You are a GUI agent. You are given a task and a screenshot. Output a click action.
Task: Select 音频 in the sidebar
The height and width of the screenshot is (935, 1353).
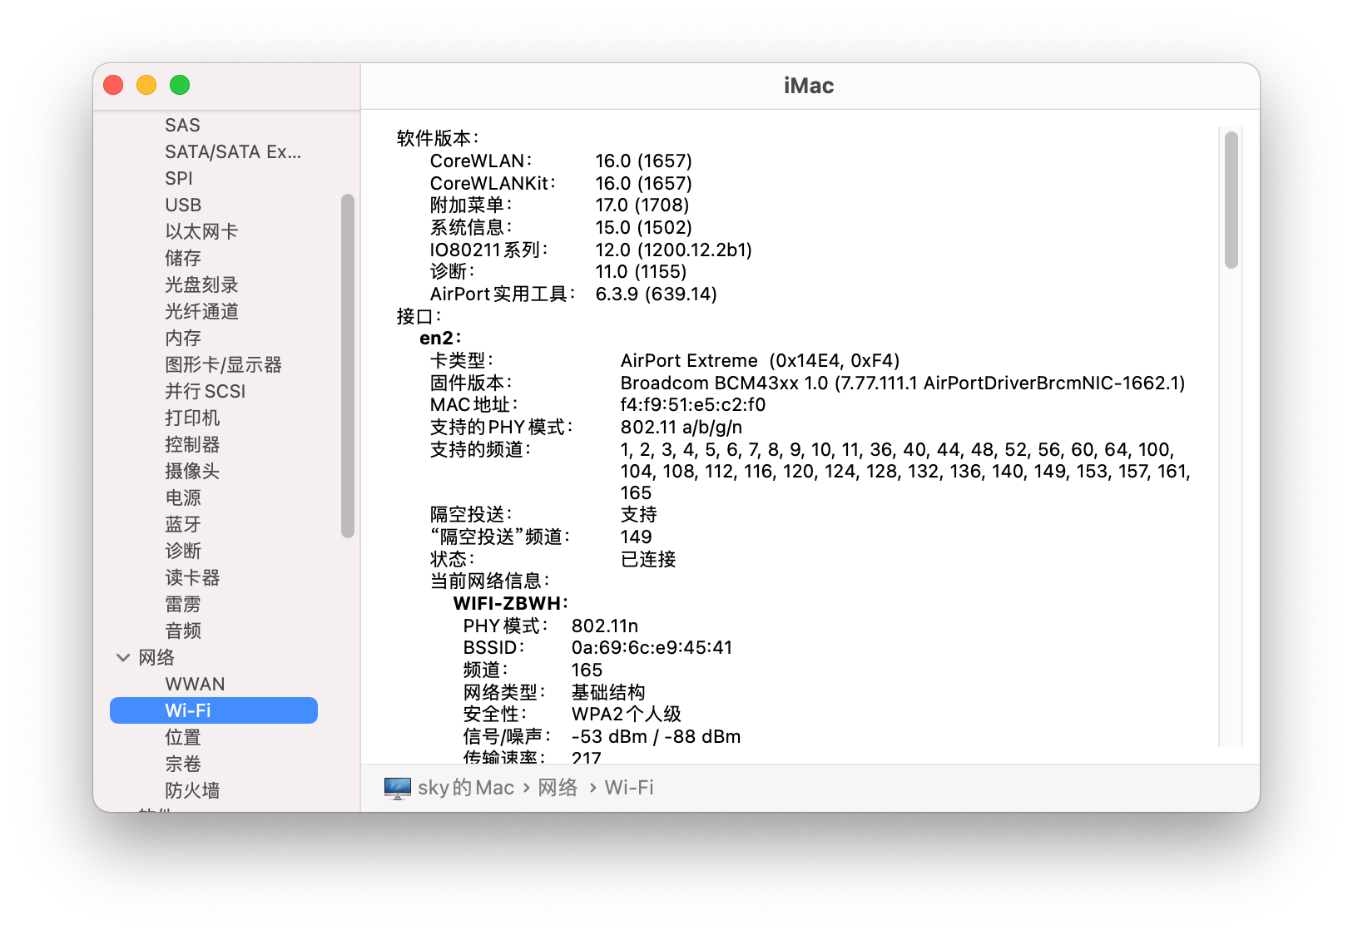click(x=183, y=631)
